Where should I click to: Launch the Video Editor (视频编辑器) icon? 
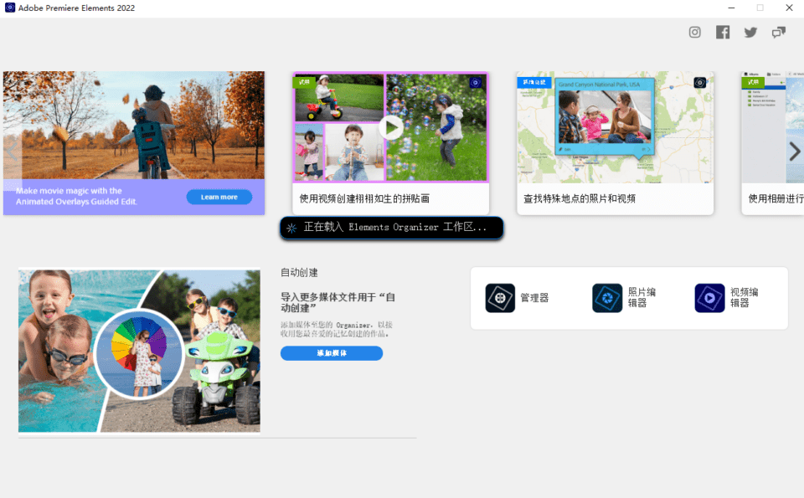(709, 298)
